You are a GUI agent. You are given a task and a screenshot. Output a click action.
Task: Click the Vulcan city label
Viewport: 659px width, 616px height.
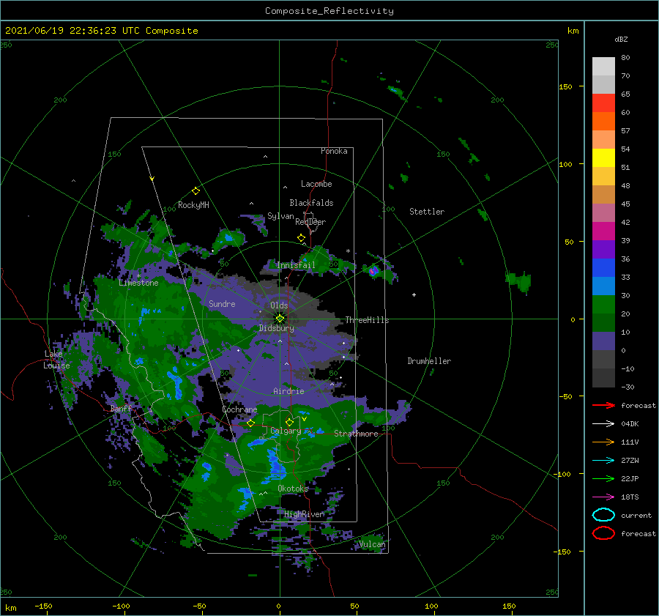372,544
